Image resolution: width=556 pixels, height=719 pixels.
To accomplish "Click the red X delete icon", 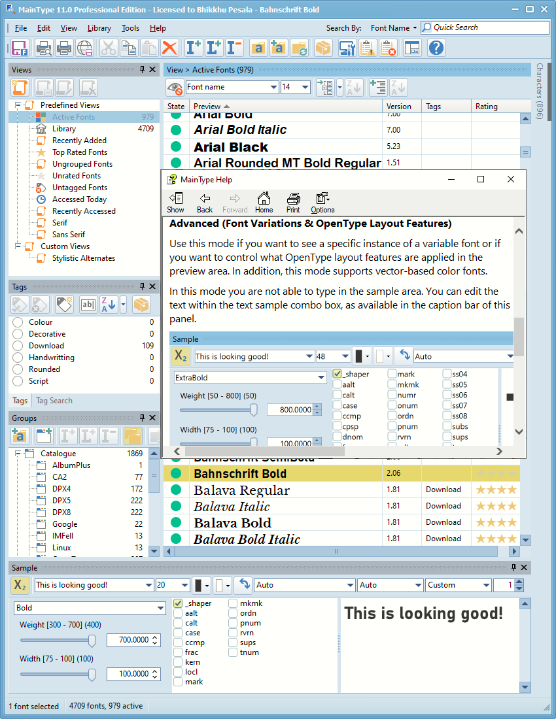I will pos(169,48).
